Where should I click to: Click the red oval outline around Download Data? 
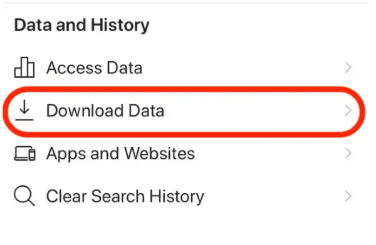[184, 89]
